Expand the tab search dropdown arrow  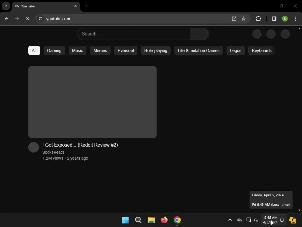(6, 6)
